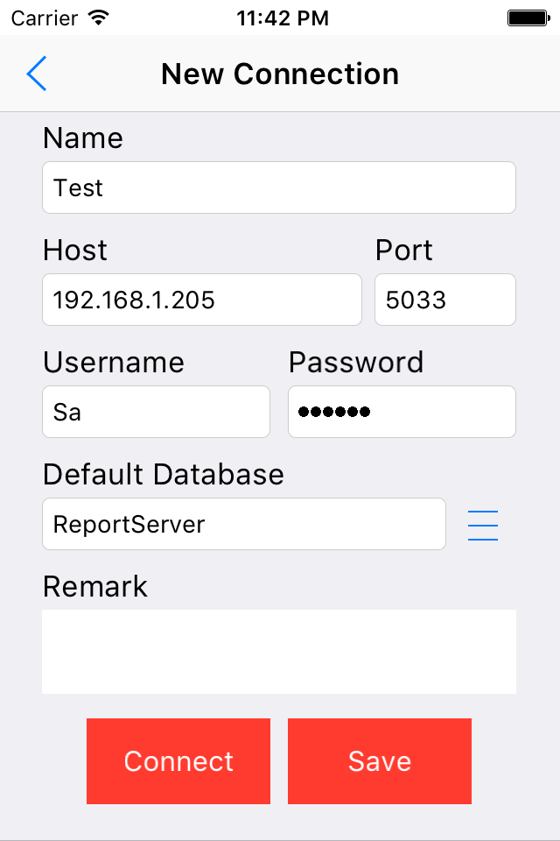Edit the Host field 192.168.1.205

(x=202, y=300)
